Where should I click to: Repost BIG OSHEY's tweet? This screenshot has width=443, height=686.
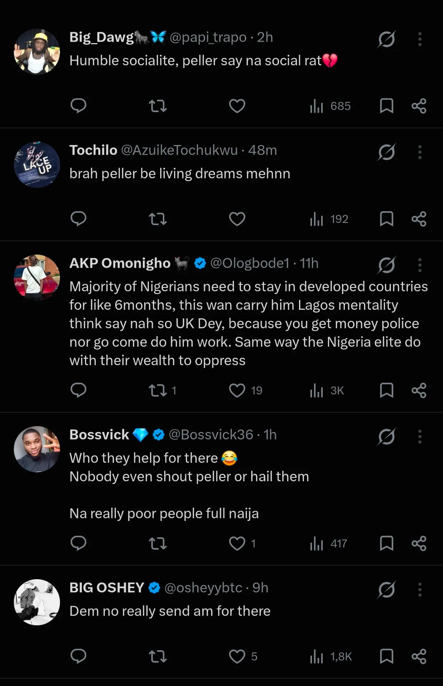pyautogui.click(x=157, y=656)
